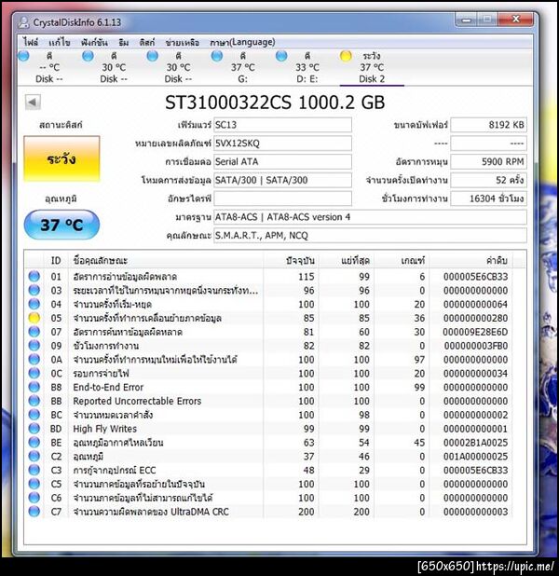Click the ID column header
Screen dimensions: 559x576
[x=56, y=260]
